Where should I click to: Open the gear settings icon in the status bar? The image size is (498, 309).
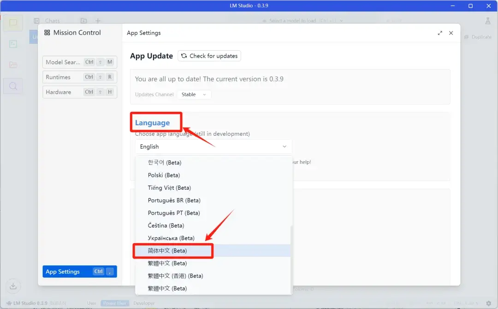488,303
